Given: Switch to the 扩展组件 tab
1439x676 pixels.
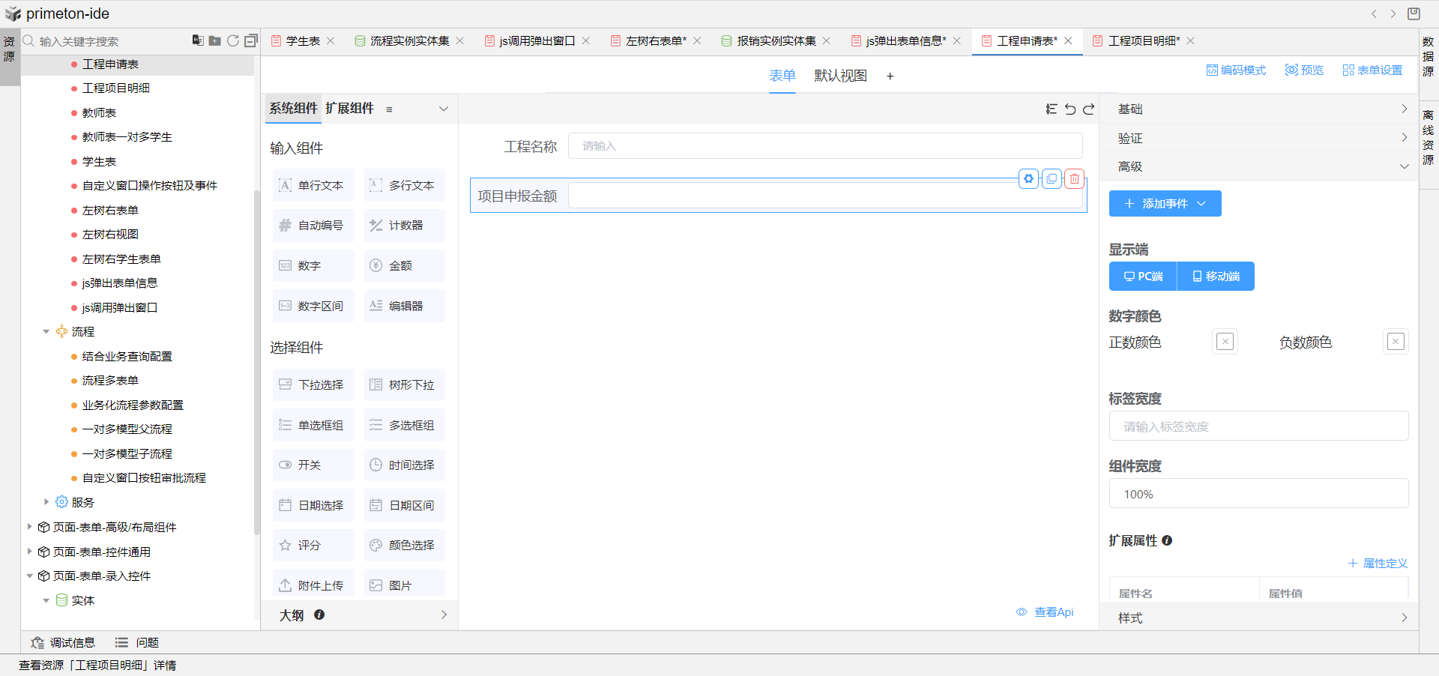Looking at the screenshot, I should (349, 109).
